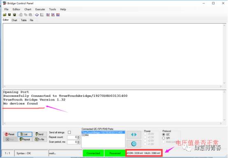Open the Help menu

63,9
